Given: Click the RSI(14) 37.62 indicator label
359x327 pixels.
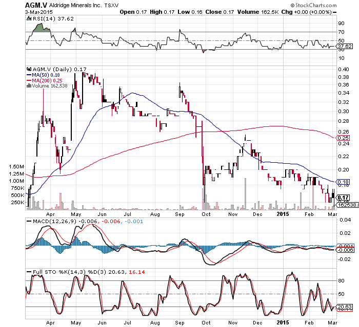Looking at the screenshot, I should tap(53, 19).
